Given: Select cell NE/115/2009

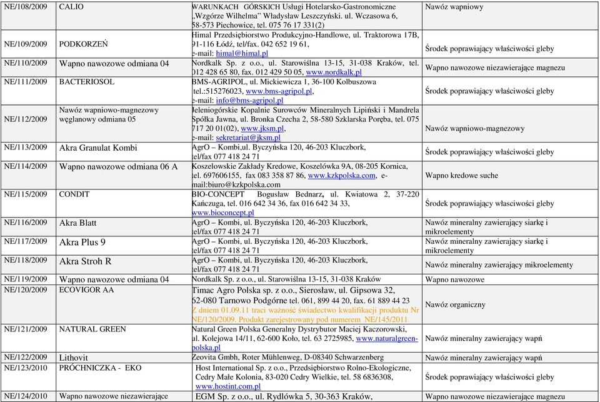Looking at the screenshot, I should click(x=29, y=203).
